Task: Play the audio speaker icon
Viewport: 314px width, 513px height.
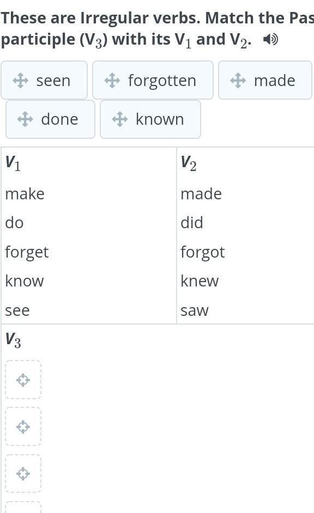Action: click(x=270, y=40)
